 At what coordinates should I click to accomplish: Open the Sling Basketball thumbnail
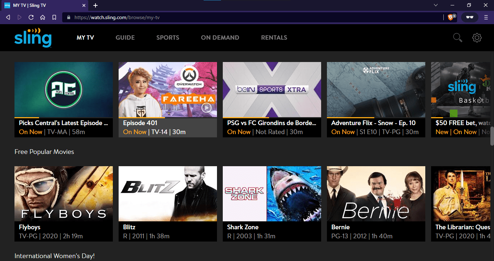461,90
